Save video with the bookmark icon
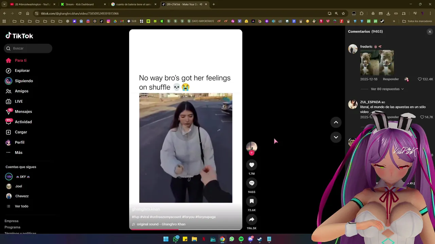The image size is (435, 244). click(251, 201)
